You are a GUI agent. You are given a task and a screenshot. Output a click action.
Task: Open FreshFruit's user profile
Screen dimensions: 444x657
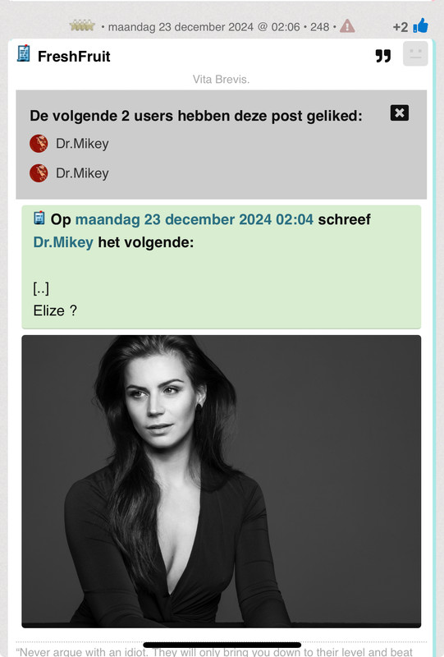click(x=74, y=56)
